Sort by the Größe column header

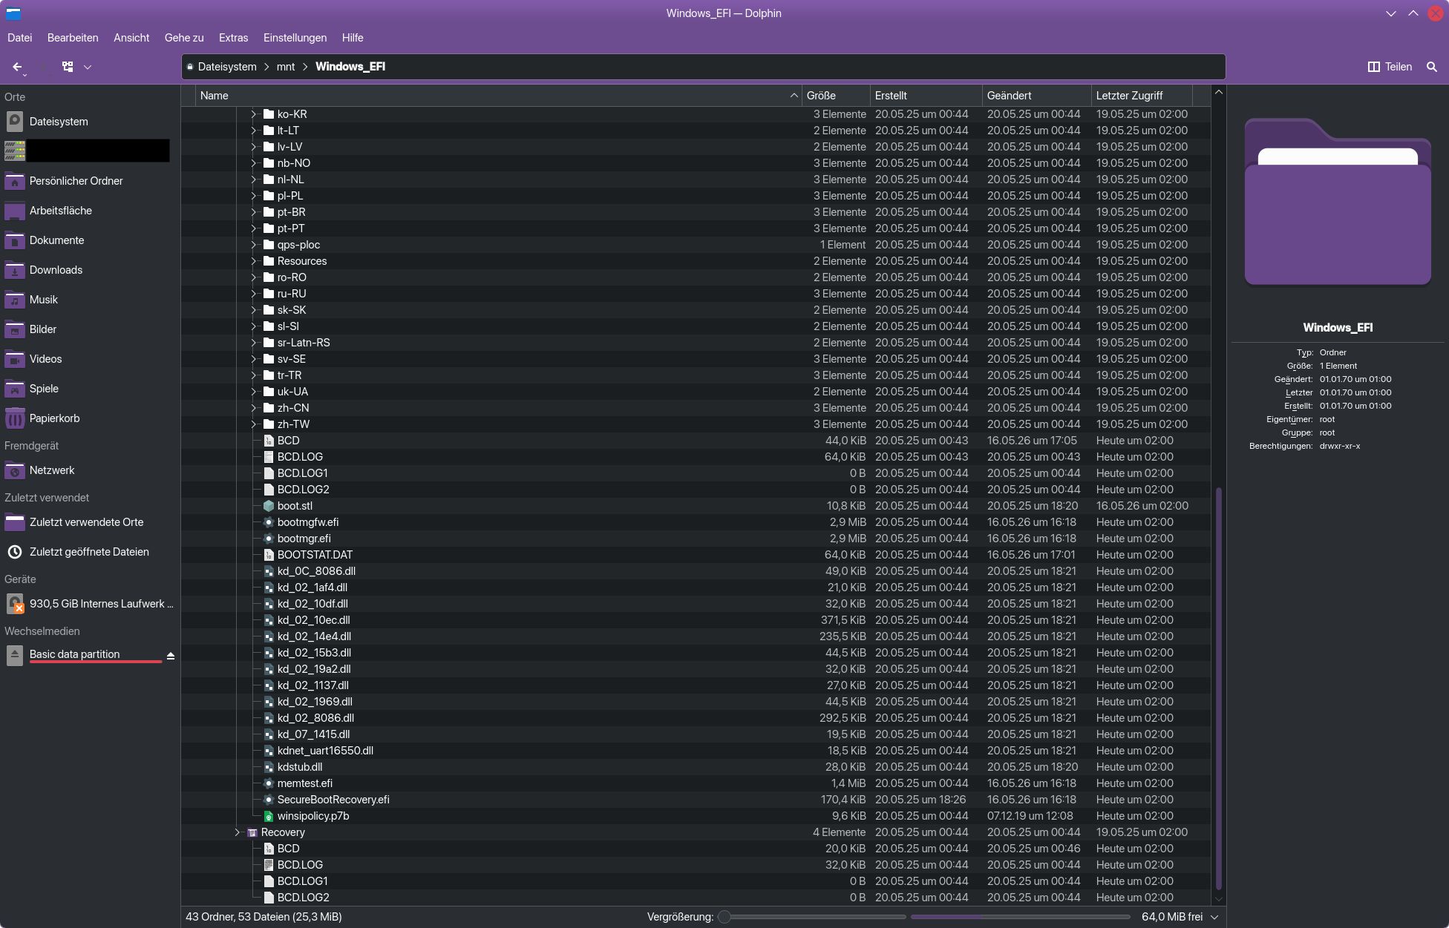[836, 96]
